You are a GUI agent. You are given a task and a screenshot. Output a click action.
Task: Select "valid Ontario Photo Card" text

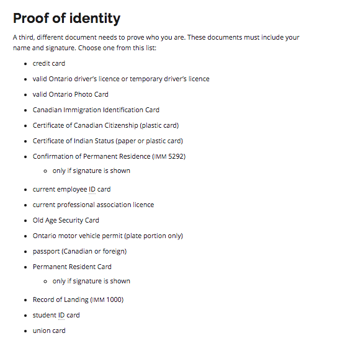(x=71, y=94)
